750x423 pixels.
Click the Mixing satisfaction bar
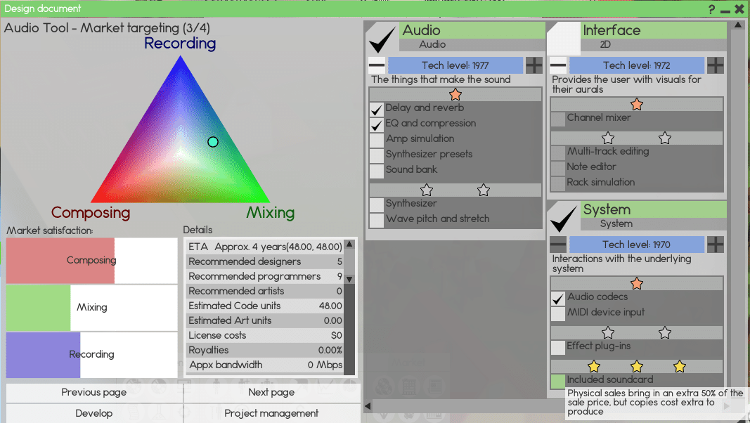(91, 307)
